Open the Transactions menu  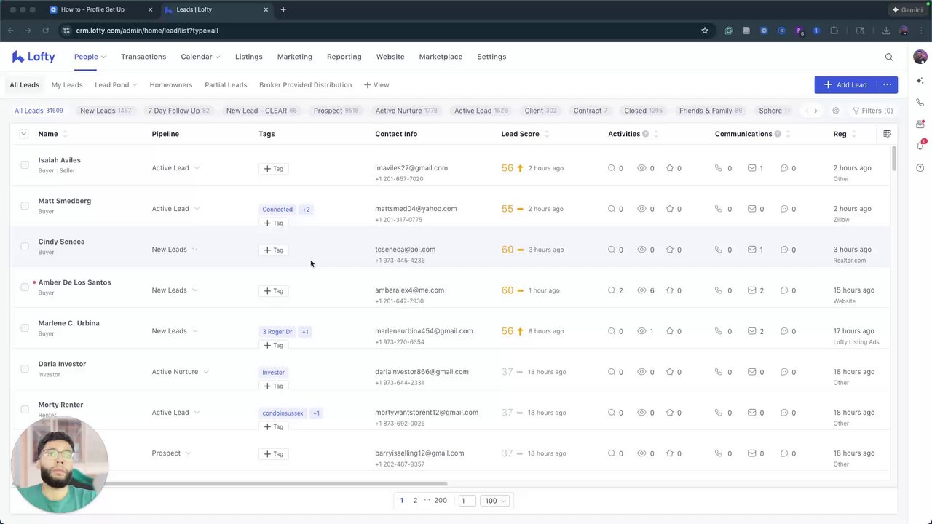click(143, 57)
